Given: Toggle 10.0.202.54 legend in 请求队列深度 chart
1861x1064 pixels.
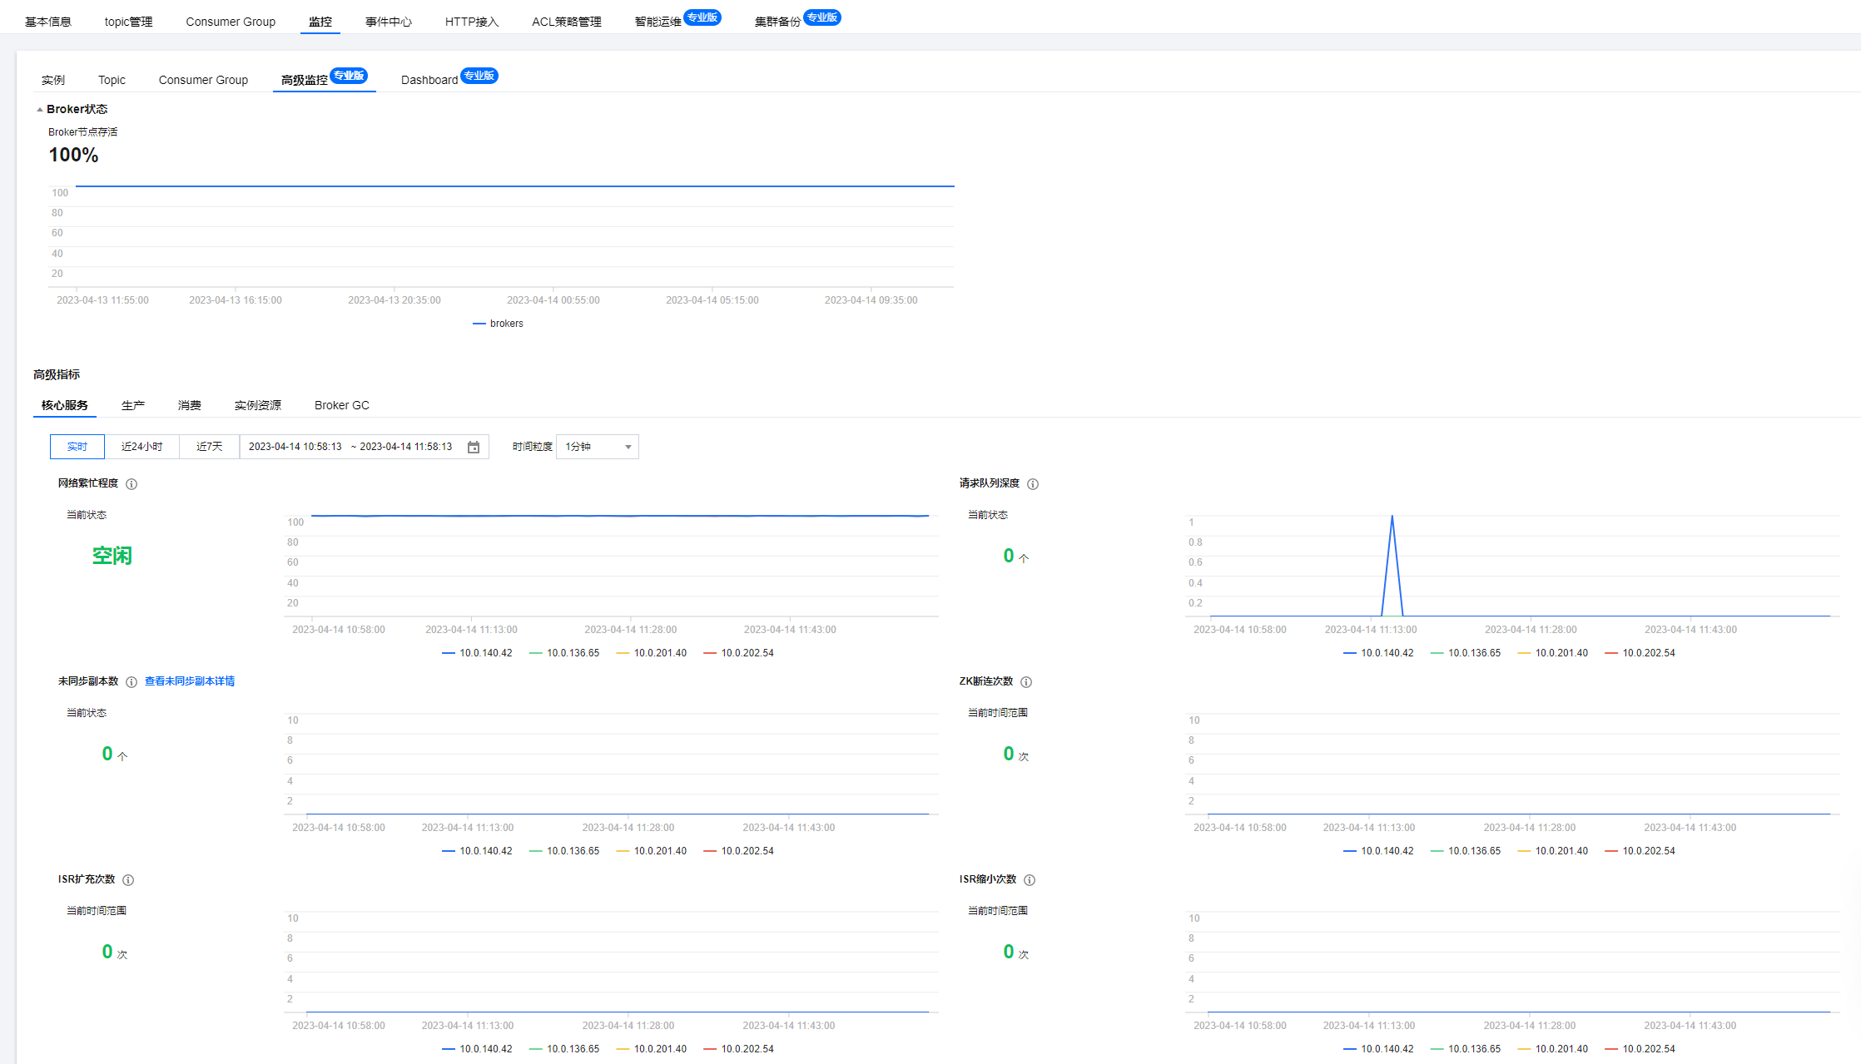Looking at the screenshot, I should click(x=1639, y=653).
